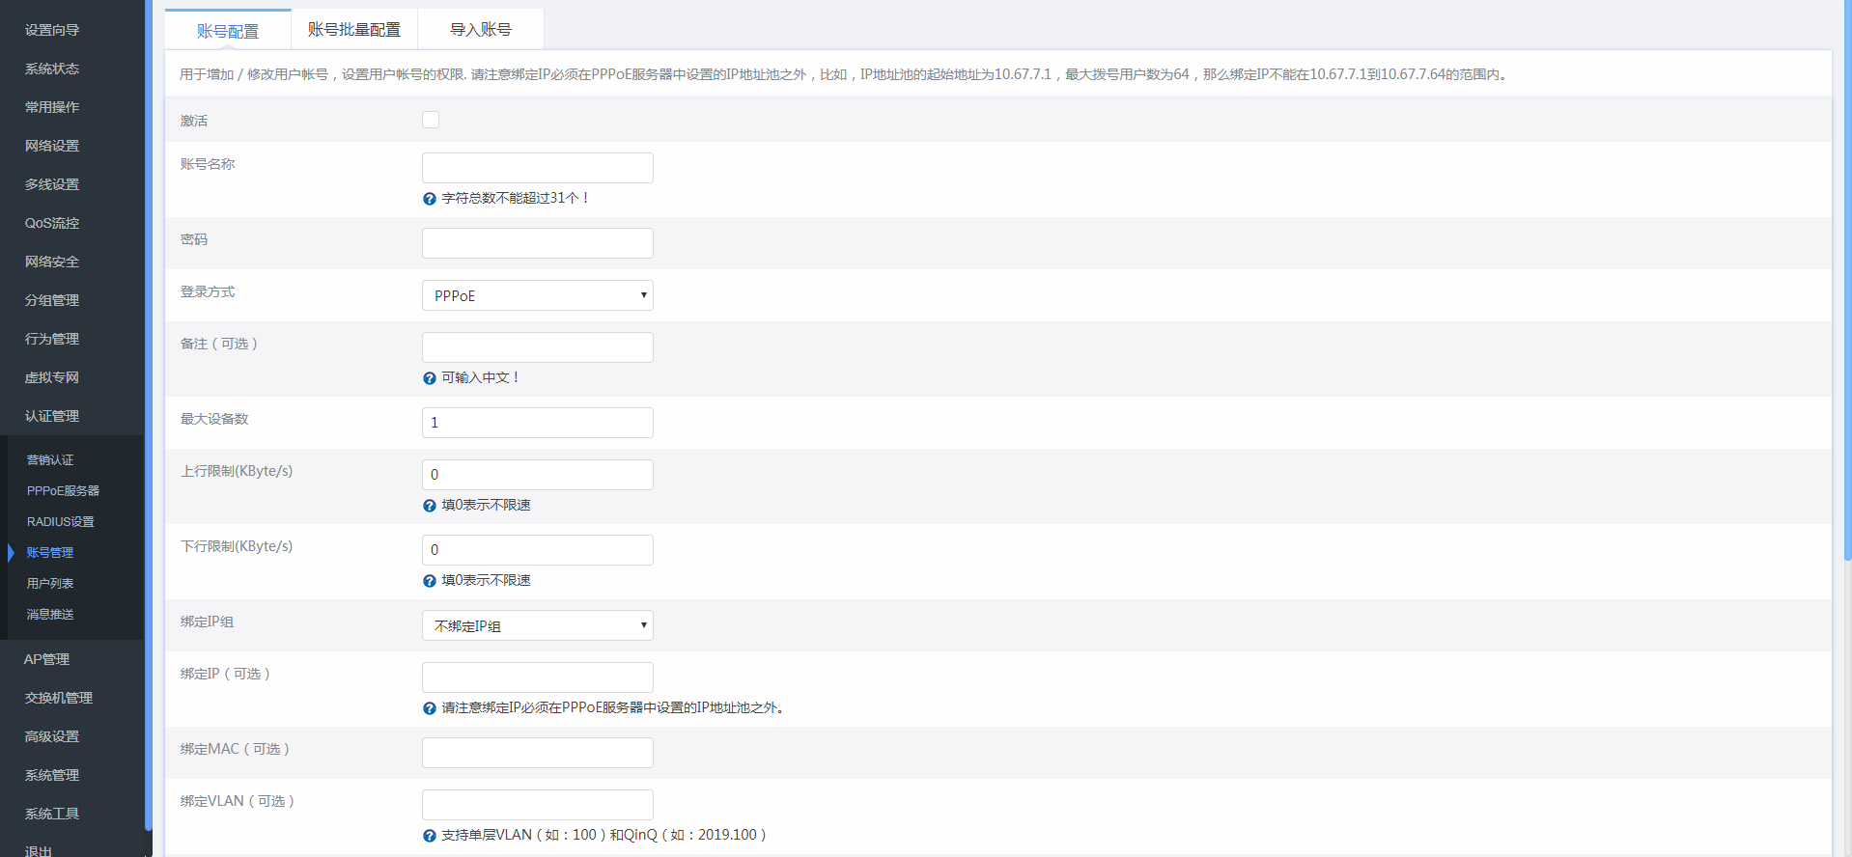Click the help icon under 账号名称 field
The width and height of the screenshot is (1852, 857).
pyautogui.click(x=430, y=199)
